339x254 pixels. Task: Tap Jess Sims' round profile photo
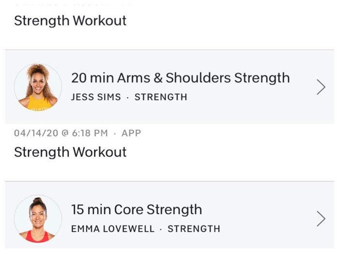tap(38, 87)
